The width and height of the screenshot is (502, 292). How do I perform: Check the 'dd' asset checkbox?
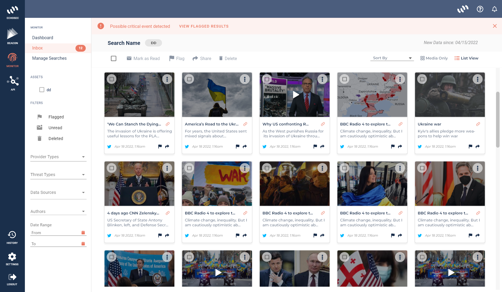[42, 90]
